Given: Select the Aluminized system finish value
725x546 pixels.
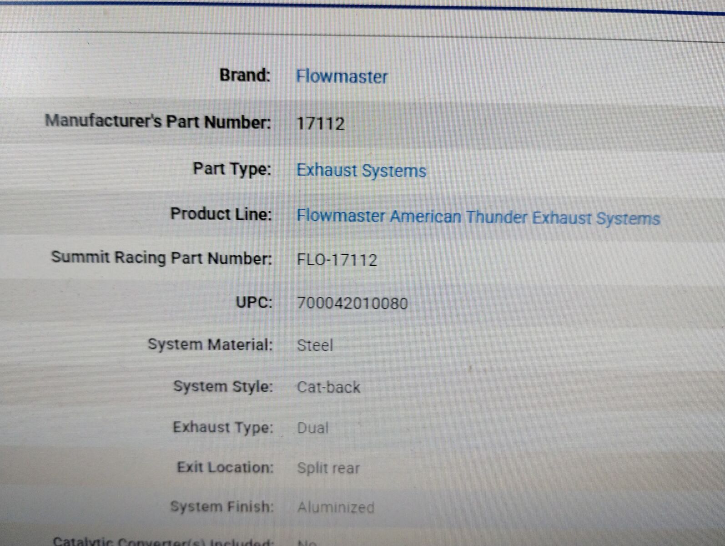Looking at the screenshot, I should (x=336, y=507).
